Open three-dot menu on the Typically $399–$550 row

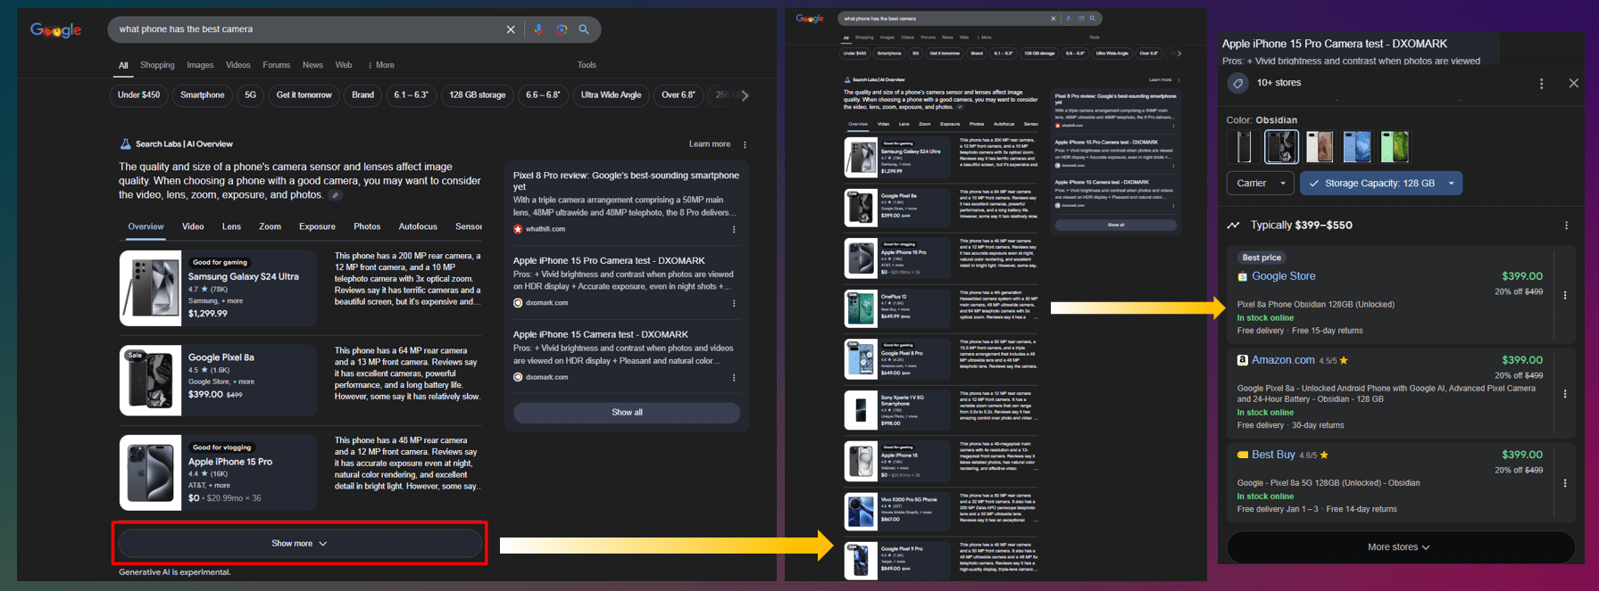[x=1566, y=226]
